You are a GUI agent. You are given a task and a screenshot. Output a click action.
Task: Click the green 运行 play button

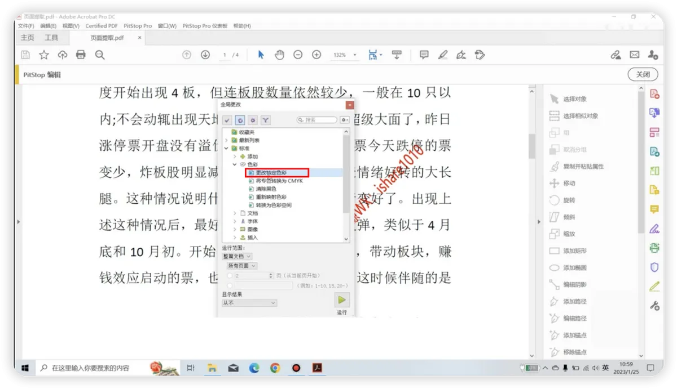342,300
